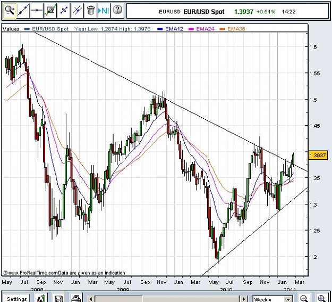Screen dimensions: 332x302
Task: Click the Values label
Action: [11, 29]
